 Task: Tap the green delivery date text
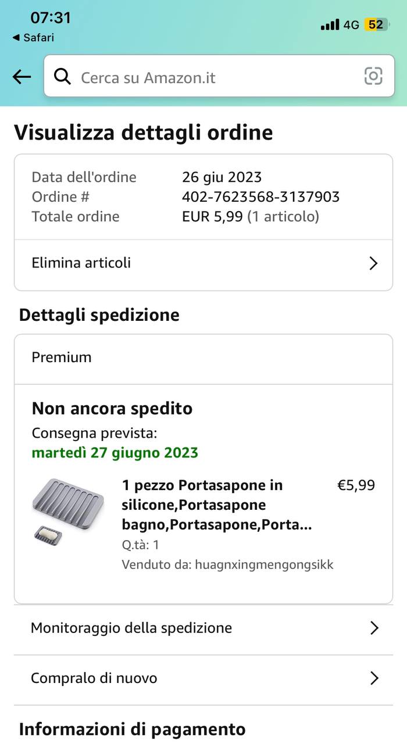[x=115, y=453]
